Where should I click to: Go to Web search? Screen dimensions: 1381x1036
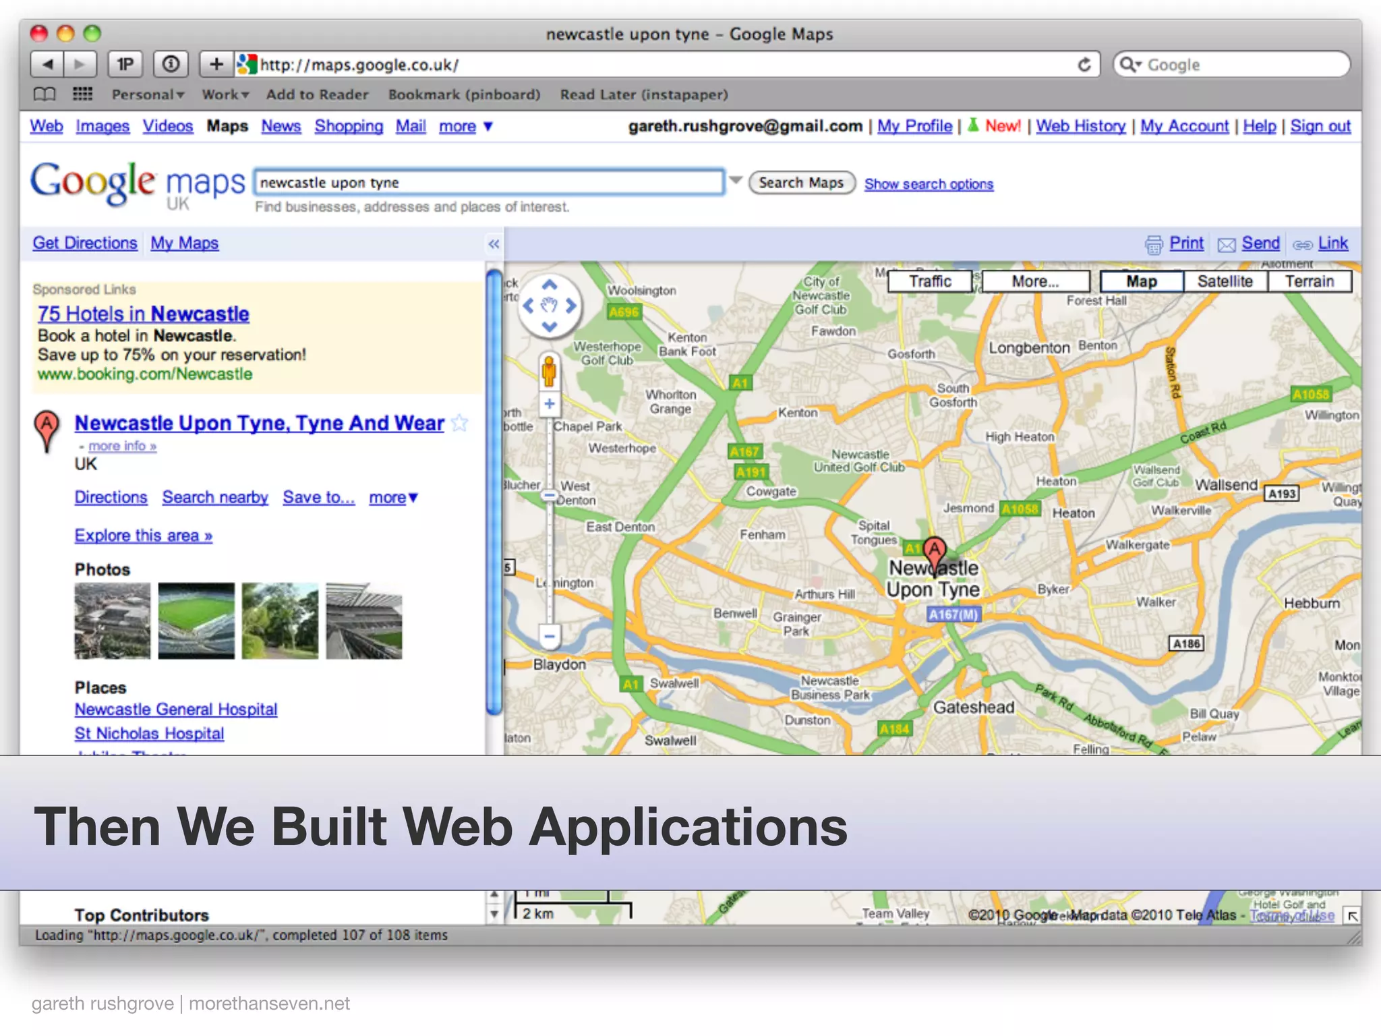point(47,126)
